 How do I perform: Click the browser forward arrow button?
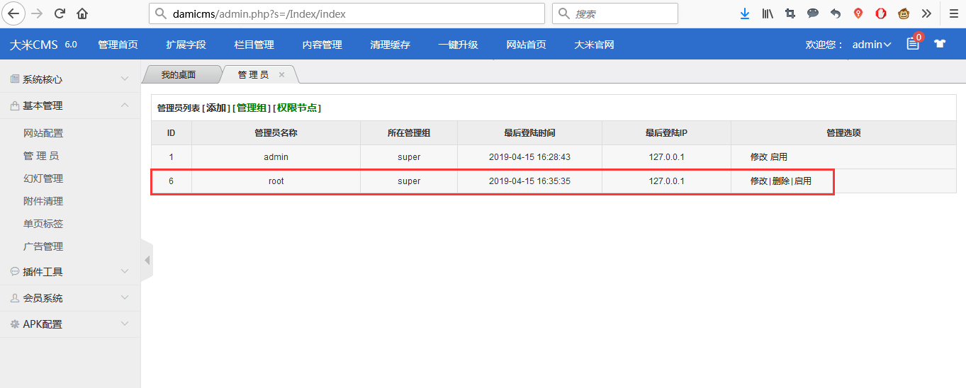point(38,13)
